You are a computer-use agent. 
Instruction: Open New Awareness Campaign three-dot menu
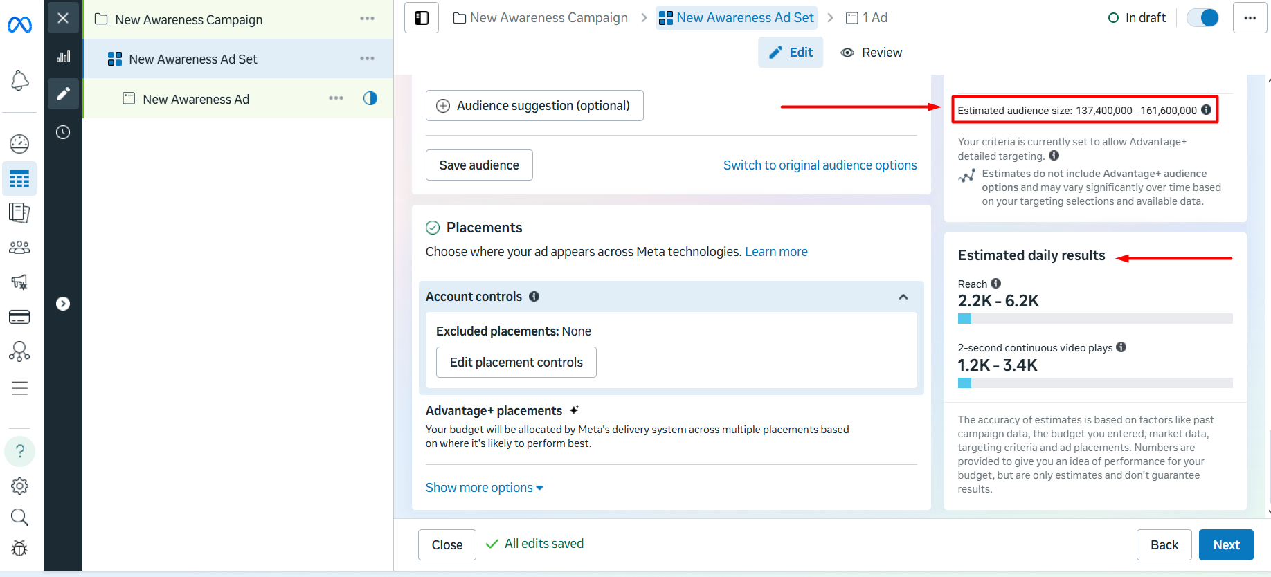[x=367, y=19]
